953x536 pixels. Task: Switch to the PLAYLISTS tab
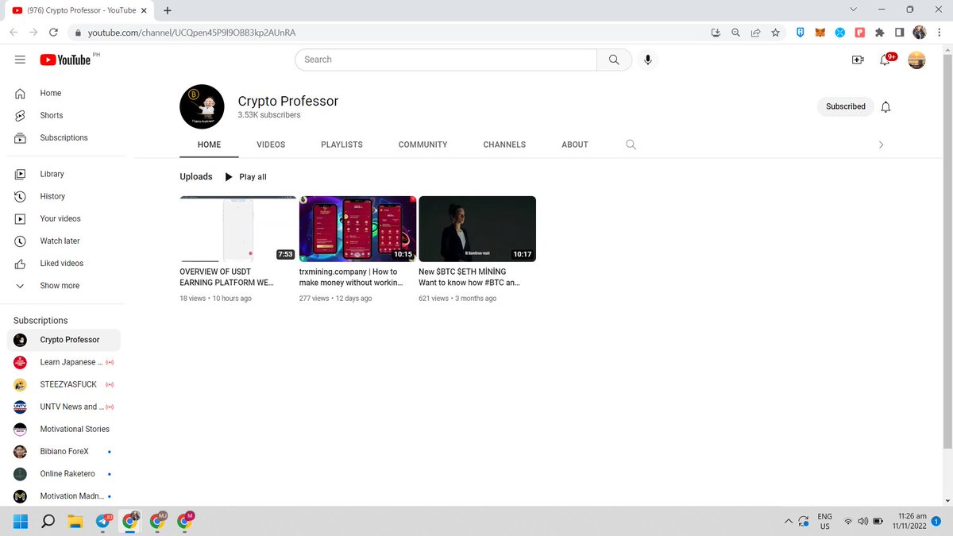pos(341,145)
